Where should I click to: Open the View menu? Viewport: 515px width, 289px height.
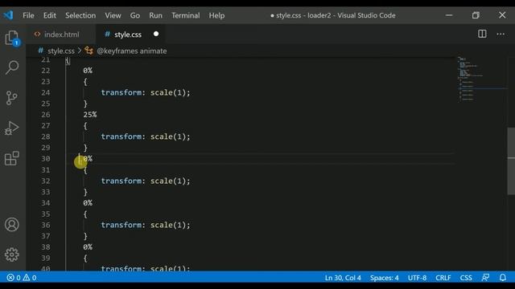point(113,15)
